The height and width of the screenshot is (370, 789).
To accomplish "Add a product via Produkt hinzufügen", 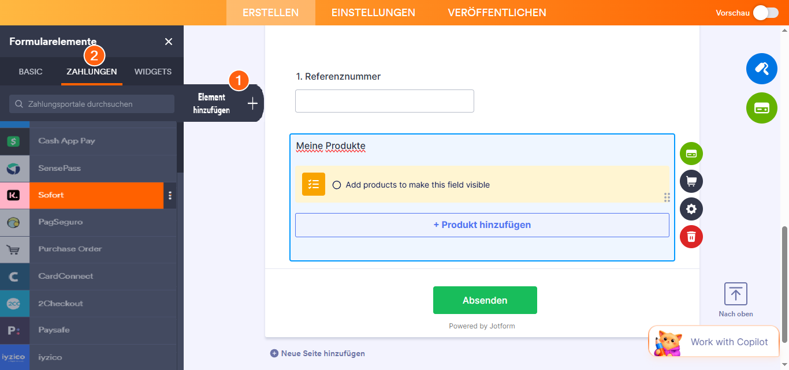I will [x=482, y=225].
